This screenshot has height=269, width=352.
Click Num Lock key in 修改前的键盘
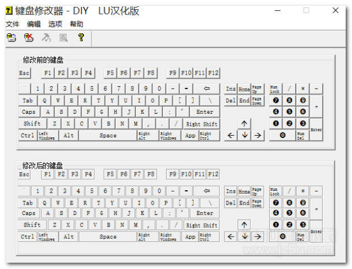[276, 89]
